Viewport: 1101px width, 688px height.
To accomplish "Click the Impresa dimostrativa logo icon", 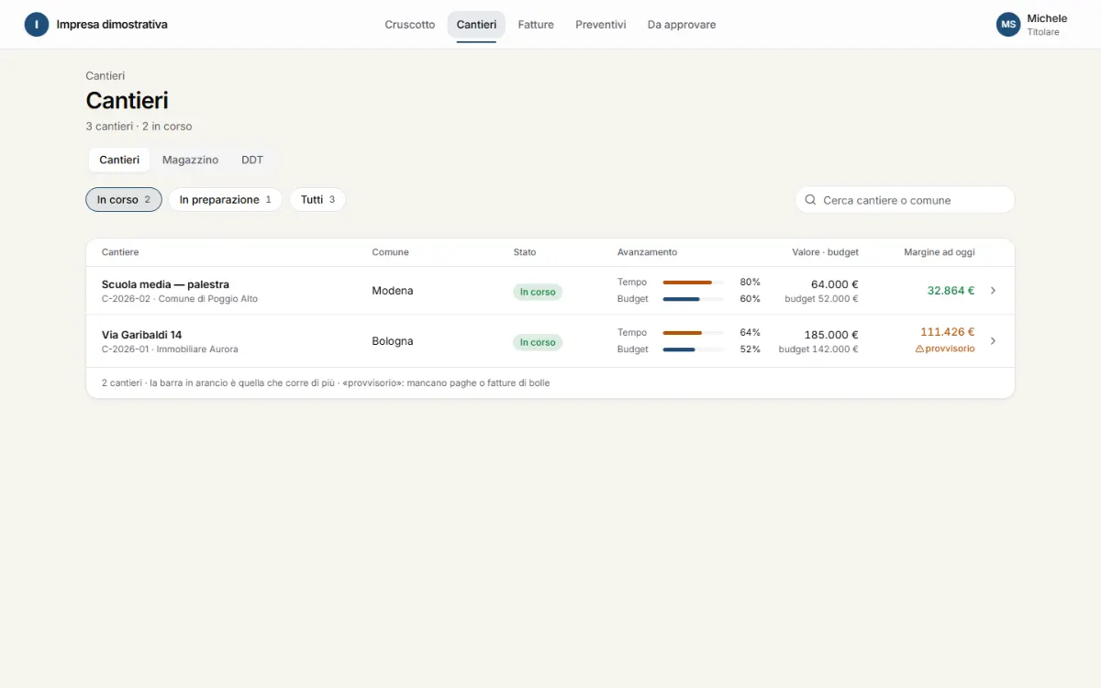I will coord(37,25).
